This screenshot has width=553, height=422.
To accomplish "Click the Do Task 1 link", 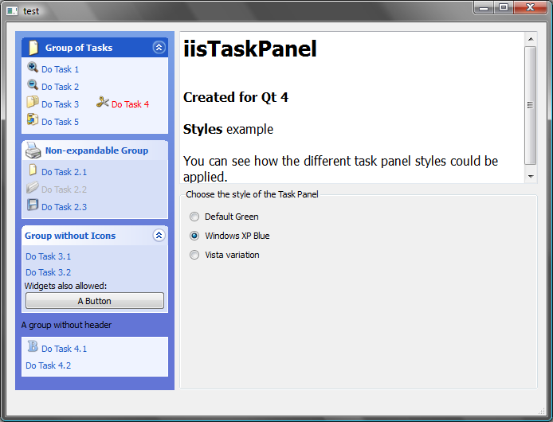I will point(61,69).
